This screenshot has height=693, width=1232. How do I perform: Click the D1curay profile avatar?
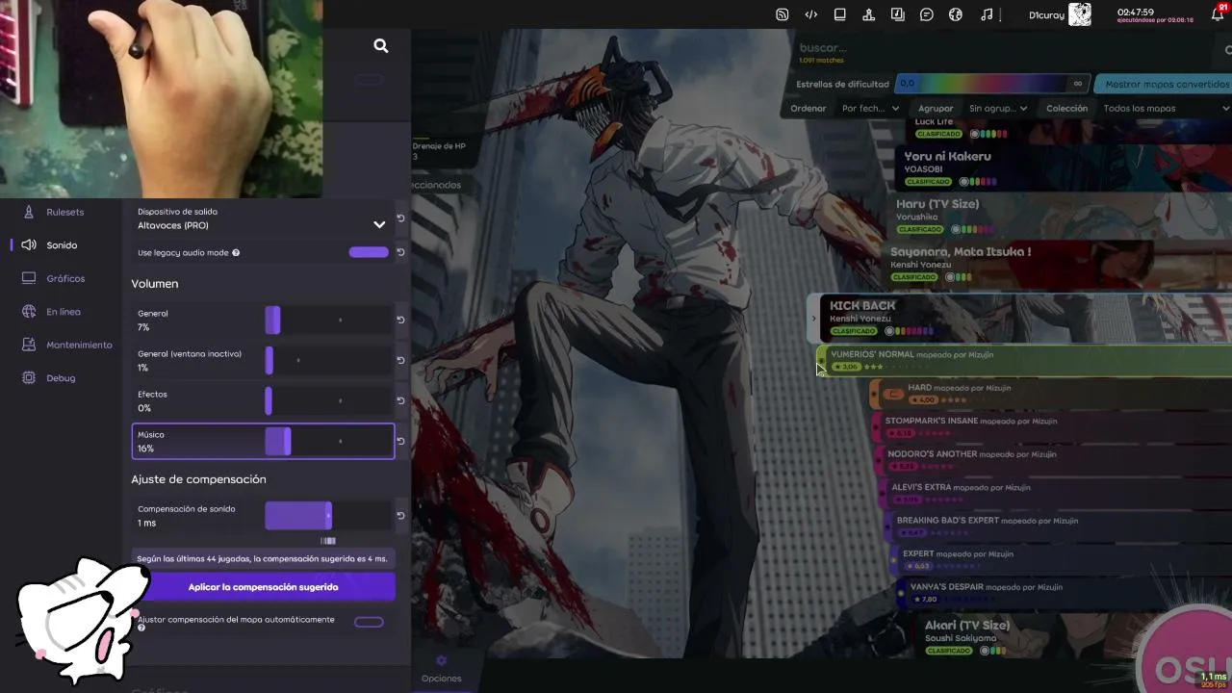point(1080,14)
